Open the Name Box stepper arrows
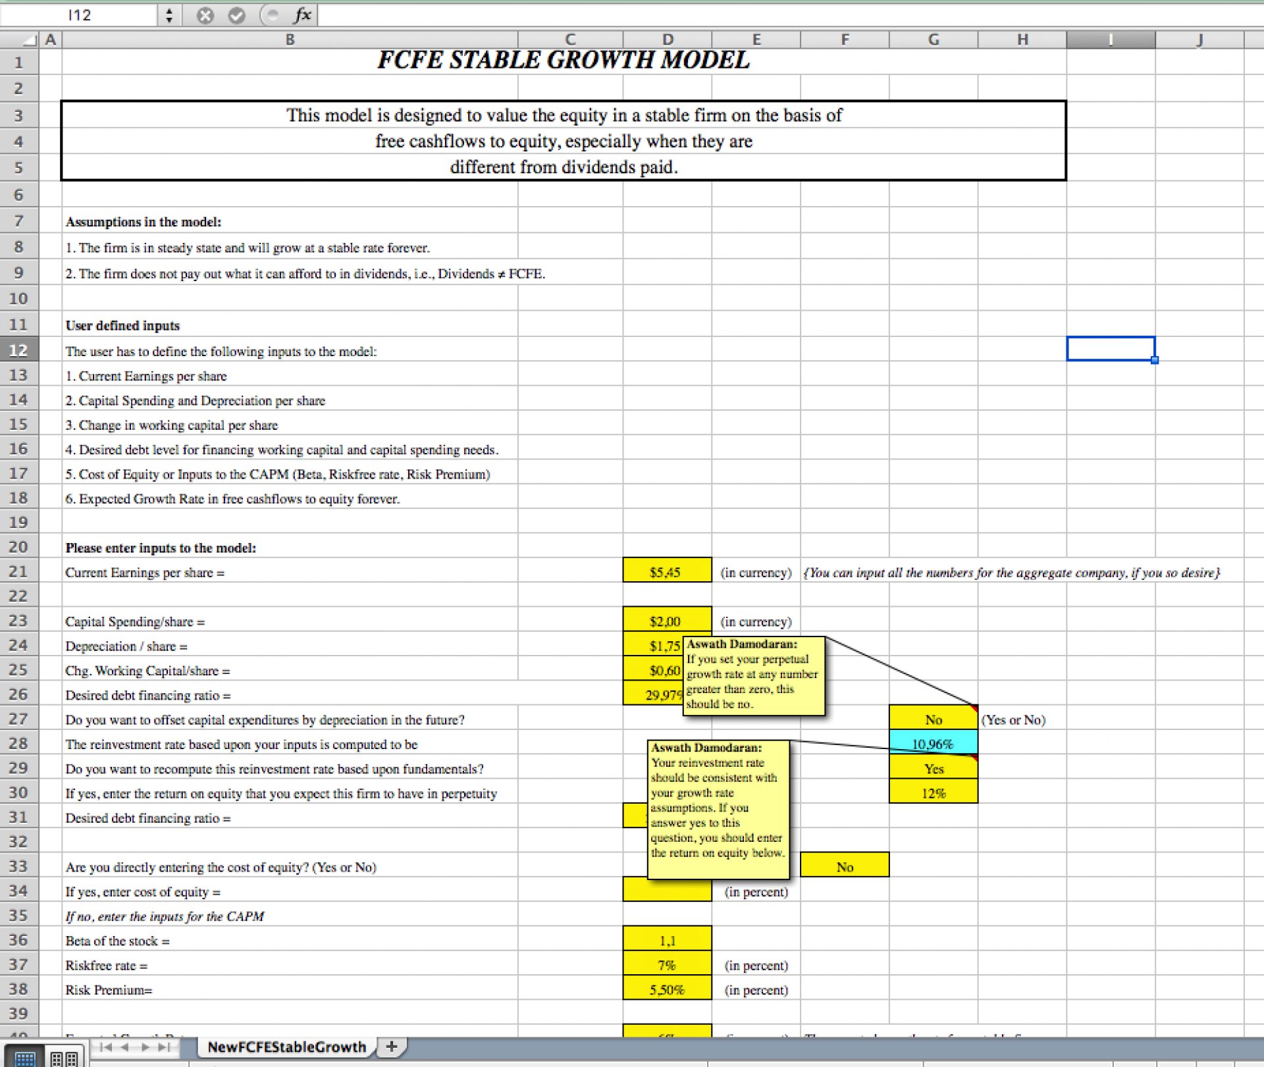Screen dimensions: 1264x1067 tap(169, 15)
